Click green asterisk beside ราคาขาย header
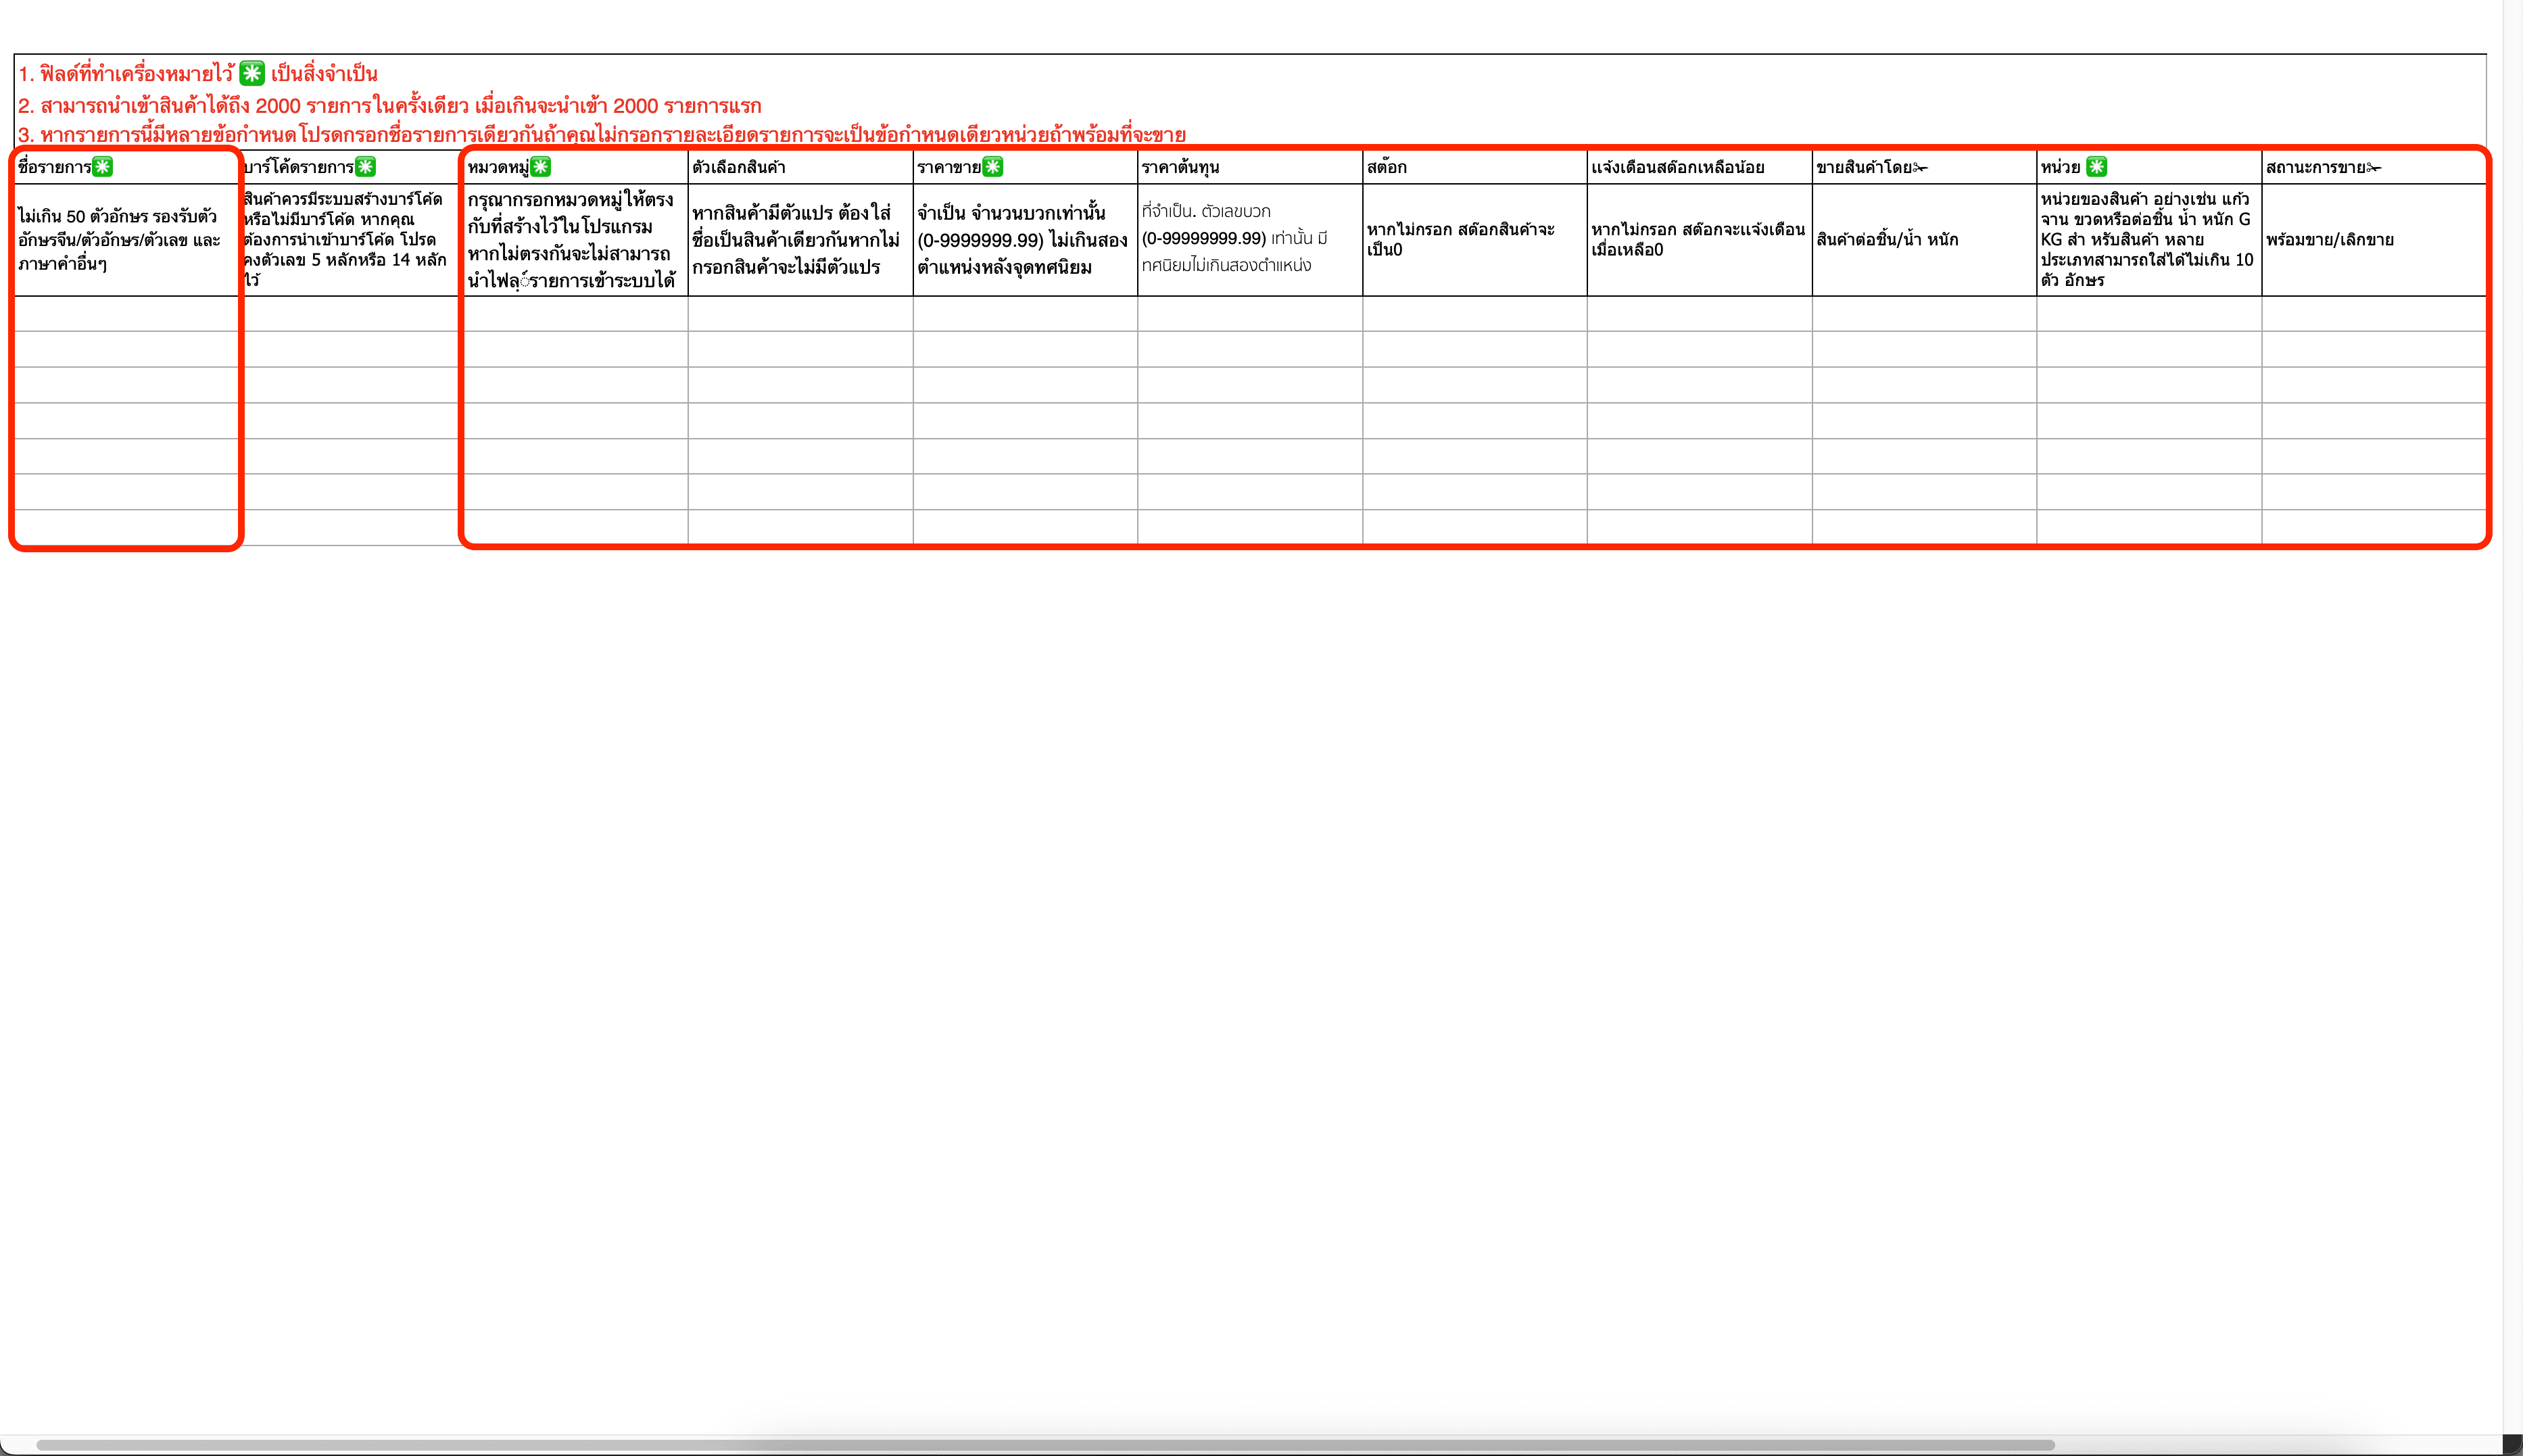Viewport: 2523px width, 1456px height. coord(992,167)
